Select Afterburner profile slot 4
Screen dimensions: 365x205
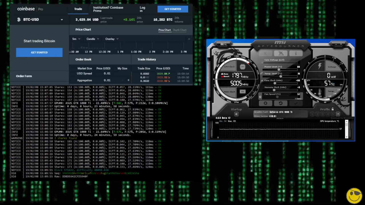[328, 114]
